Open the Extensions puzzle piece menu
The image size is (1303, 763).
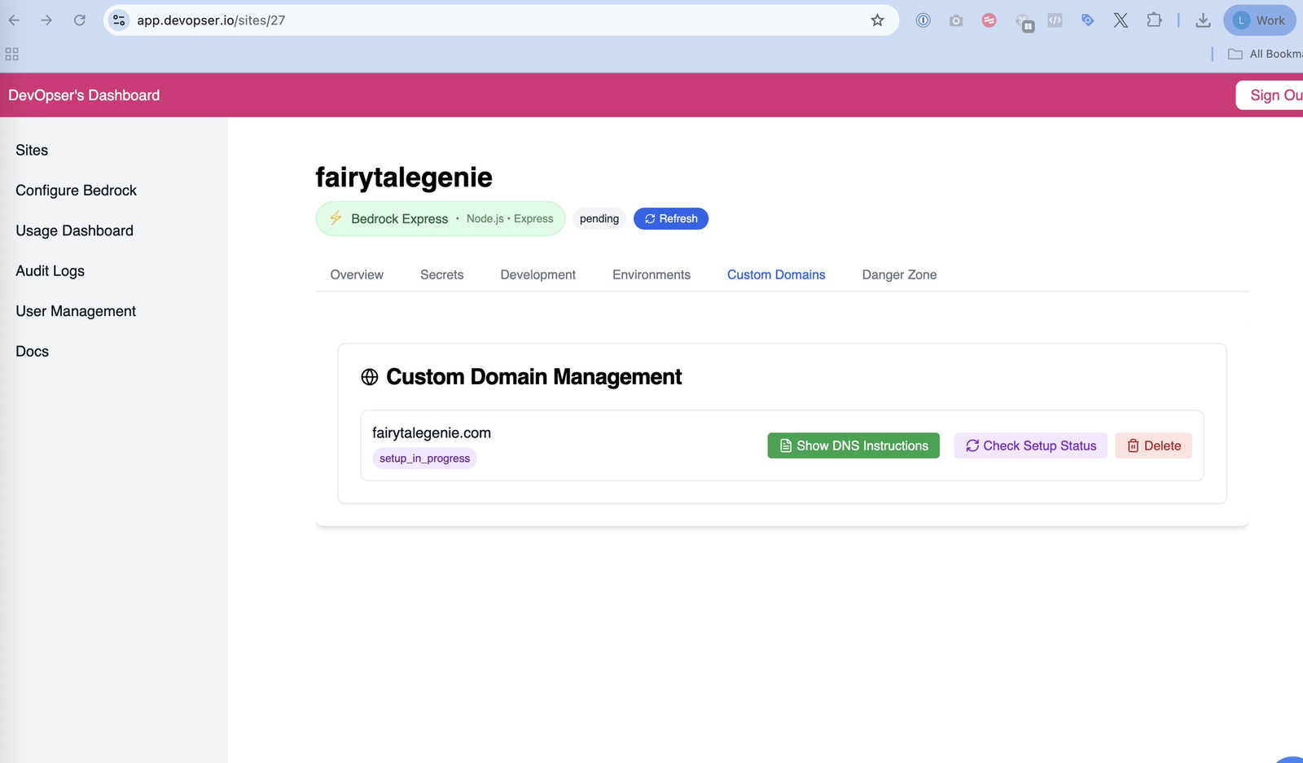tap(1154, 20)
